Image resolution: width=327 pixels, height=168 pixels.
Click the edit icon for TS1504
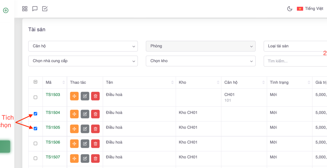click(85, 114)
